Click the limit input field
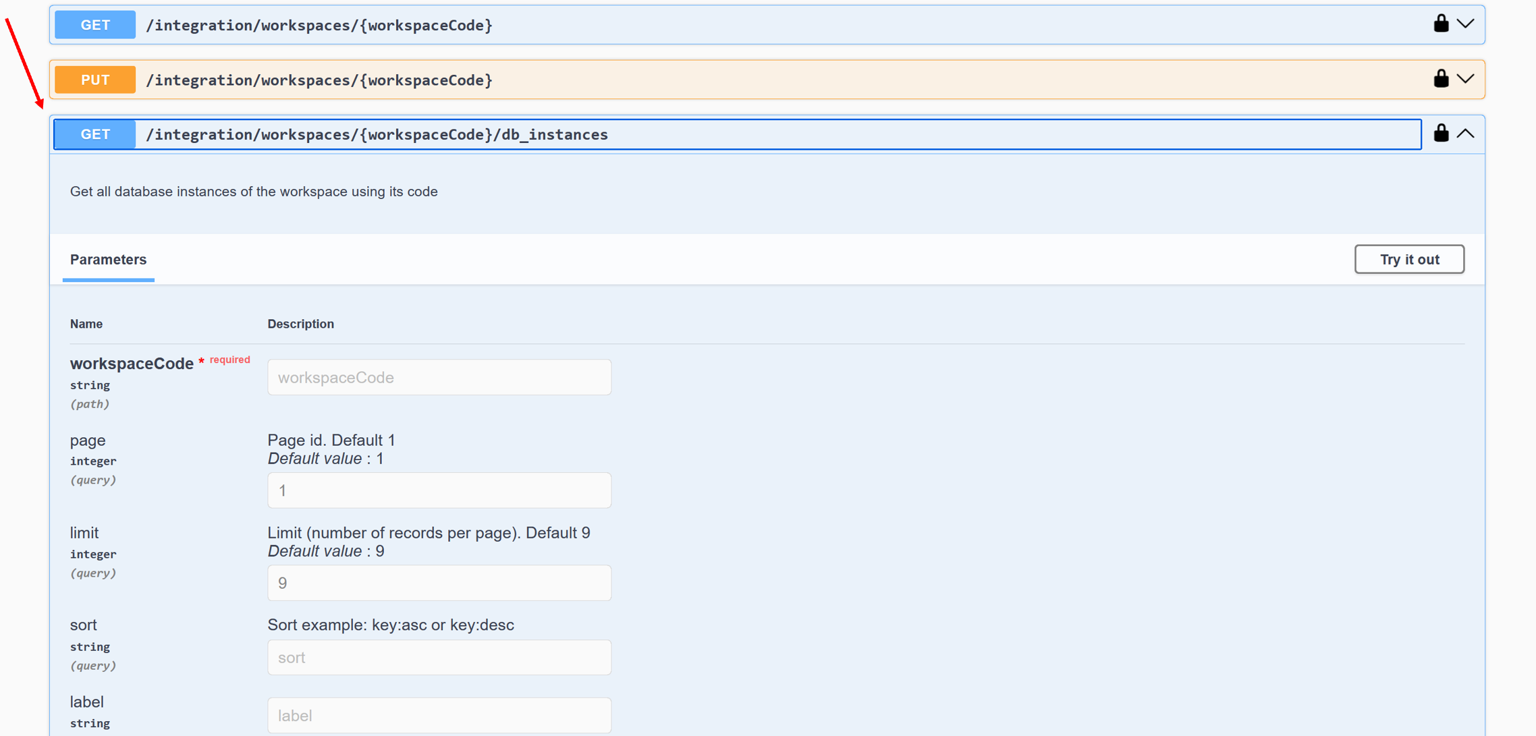 pos(439,583)
